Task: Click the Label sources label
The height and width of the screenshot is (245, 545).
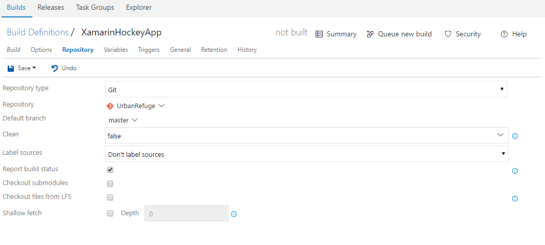Action: point(22,152)
